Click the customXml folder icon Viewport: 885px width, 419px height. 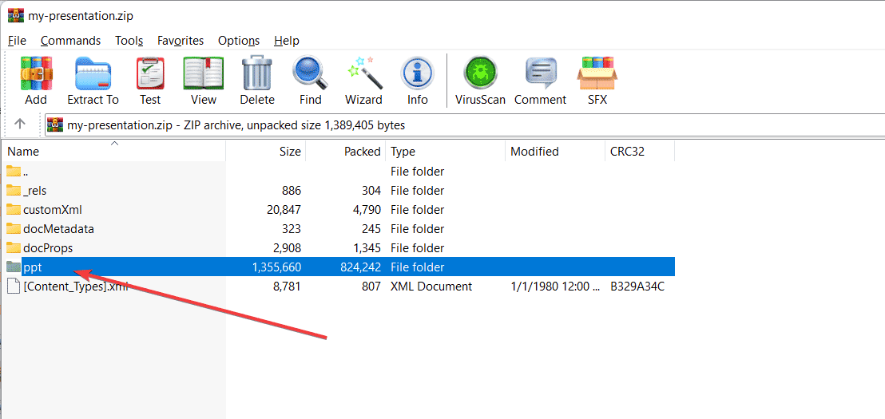pos(14,209)
